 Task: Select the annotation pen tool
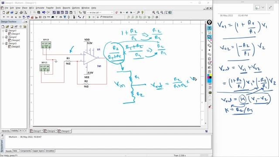click(209, 37)
